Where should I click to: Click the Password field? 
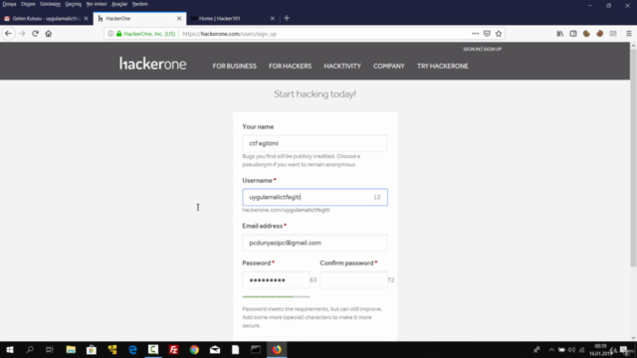pyautogui.click(x=276, y=280)
